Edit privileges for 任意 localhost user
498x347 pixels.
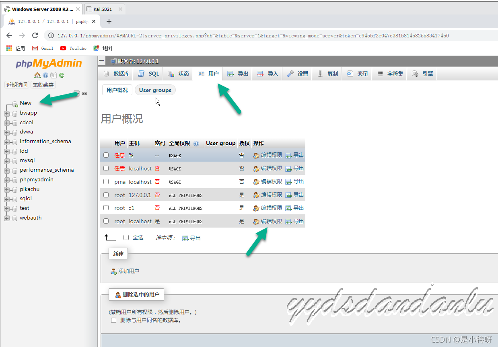point(268,168)
